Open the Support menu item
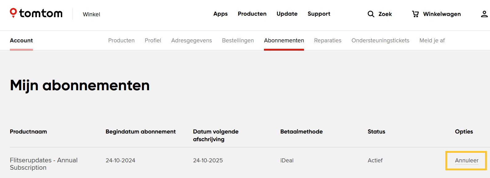The width and height of the screenshot is (490, 178). coord(319,14)
